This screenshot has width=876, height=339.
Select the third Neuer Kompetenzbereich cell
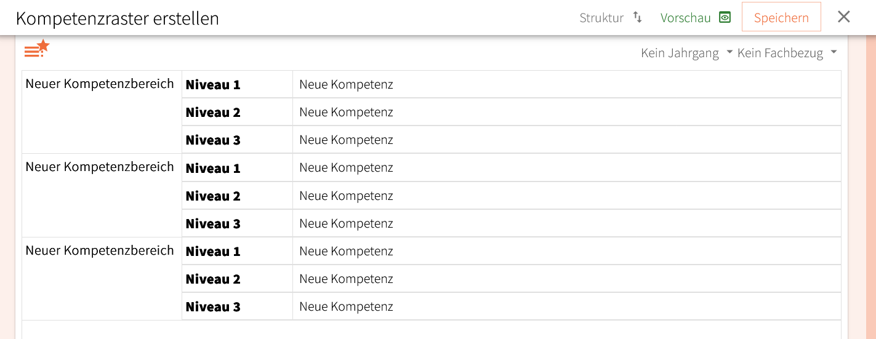(x=100, y=251)
